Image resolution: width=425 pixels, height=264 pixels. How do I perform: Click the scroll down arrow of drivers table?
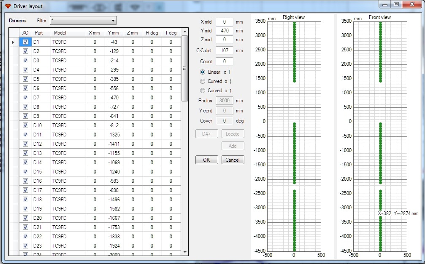click(185, 252)
